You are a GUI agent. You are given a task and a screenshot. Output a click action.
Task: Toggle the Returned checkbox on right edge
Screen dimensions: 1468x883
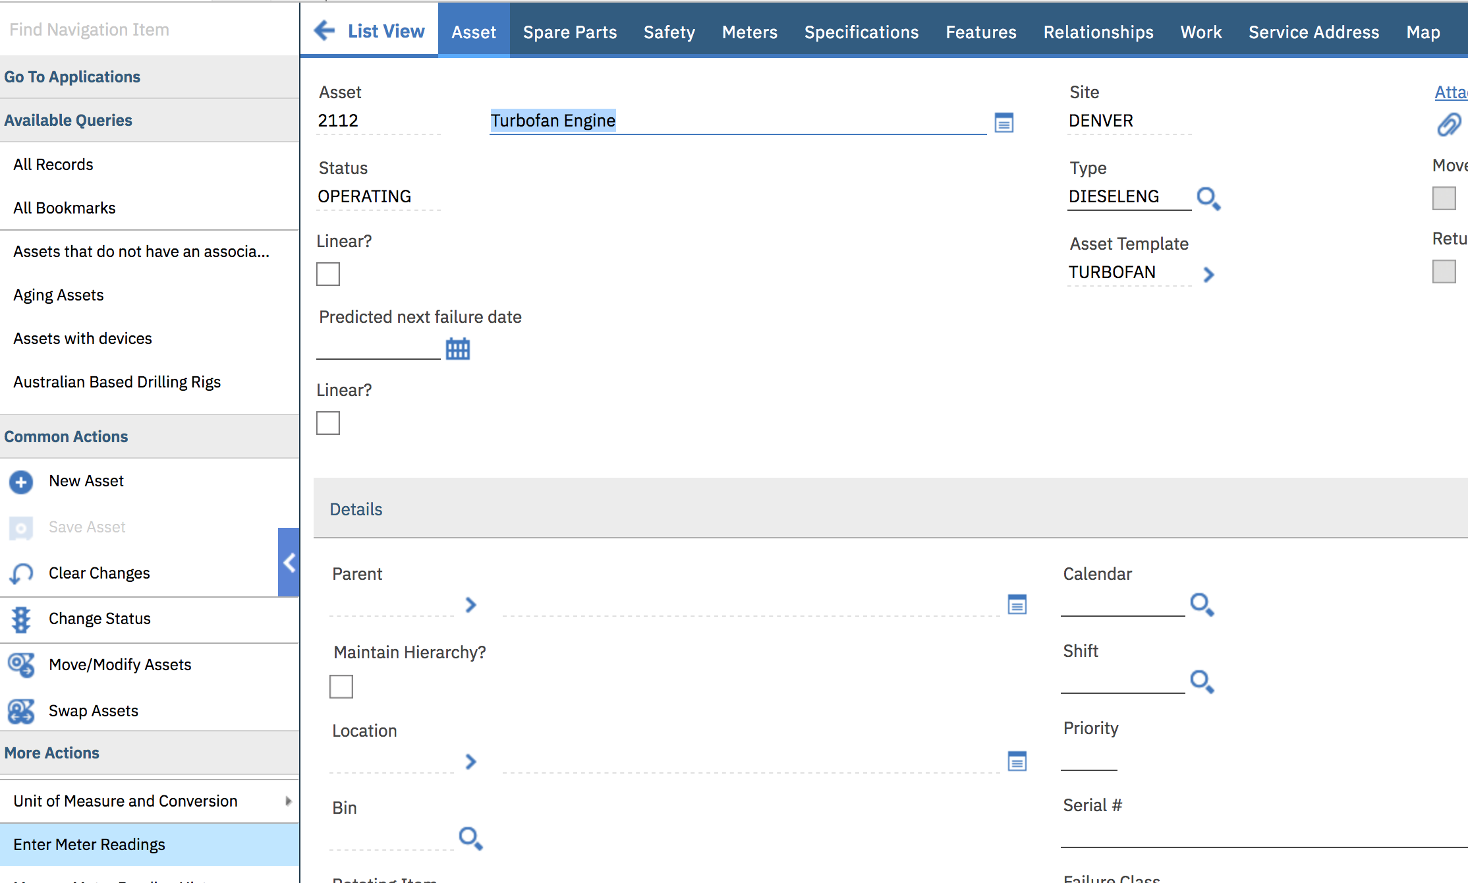pos(1444,271)
